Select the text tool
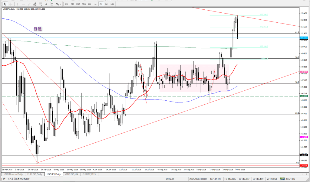This screenshot has height=182, width=310. click(46, 4)
